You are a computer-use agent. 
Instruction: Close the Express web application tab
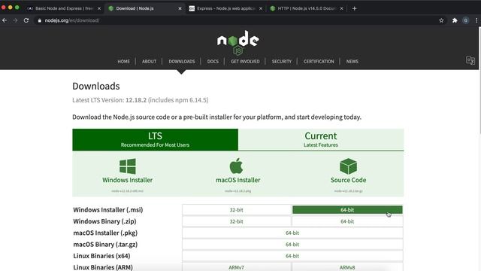click(261, 8)
